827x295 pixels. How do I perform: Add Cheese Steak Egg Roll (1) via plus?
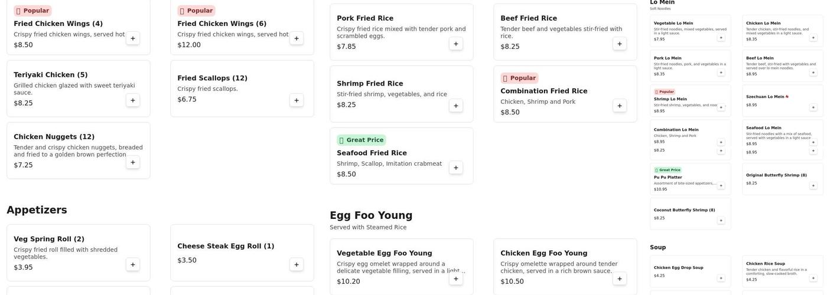297,264
